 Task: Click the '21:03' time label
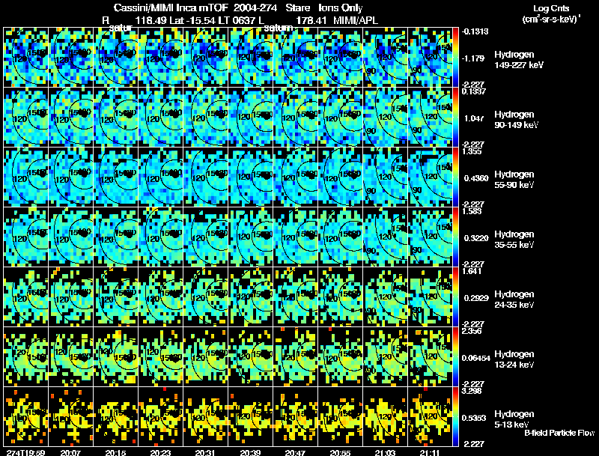pyautogui.click(x=385, y=452)
